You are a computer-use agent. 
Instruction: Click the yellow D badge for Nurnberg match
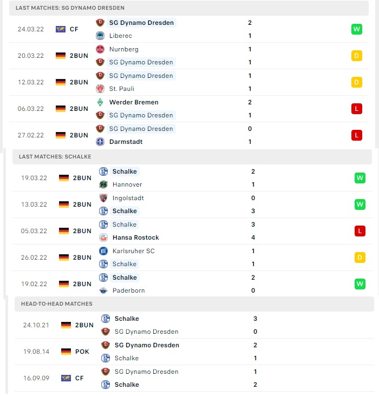356,56
